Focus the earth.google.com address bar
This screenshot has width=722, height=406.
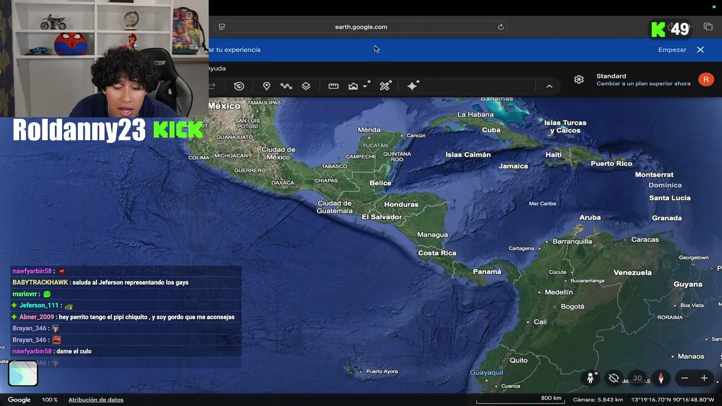coord(361,27)
